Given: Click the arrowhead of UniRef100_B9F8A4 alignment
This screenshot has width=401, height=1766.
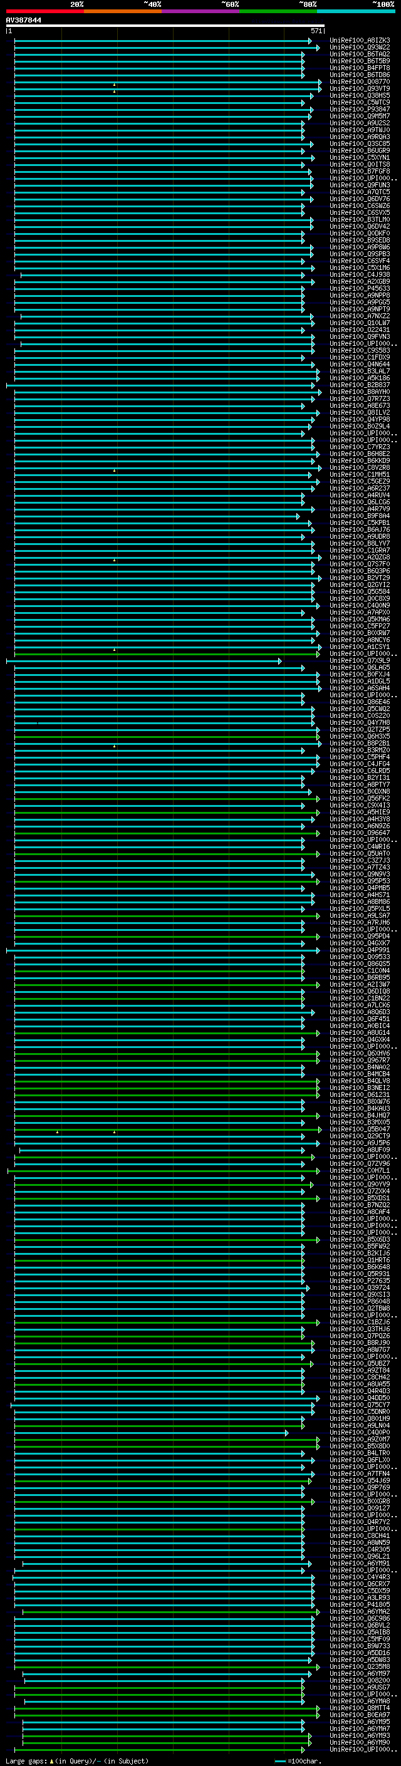Looking at the screenshot, I should tap(298, 516).
